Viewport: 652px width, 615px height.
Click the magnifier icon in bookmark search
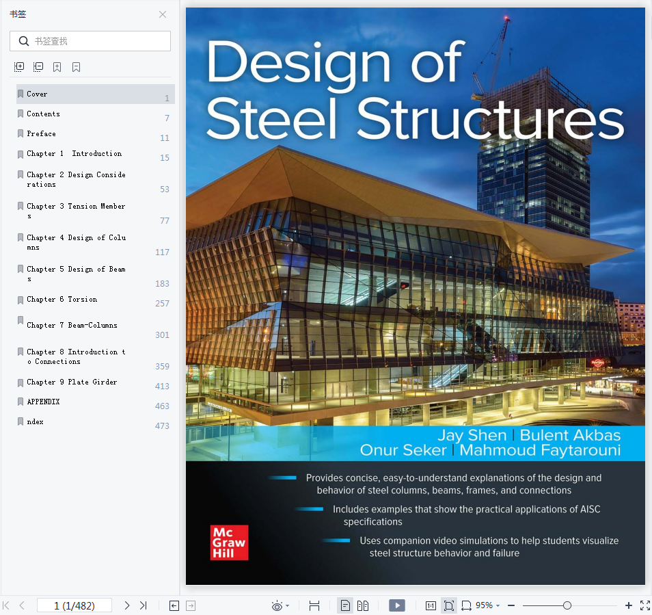[x=24, y=41]
